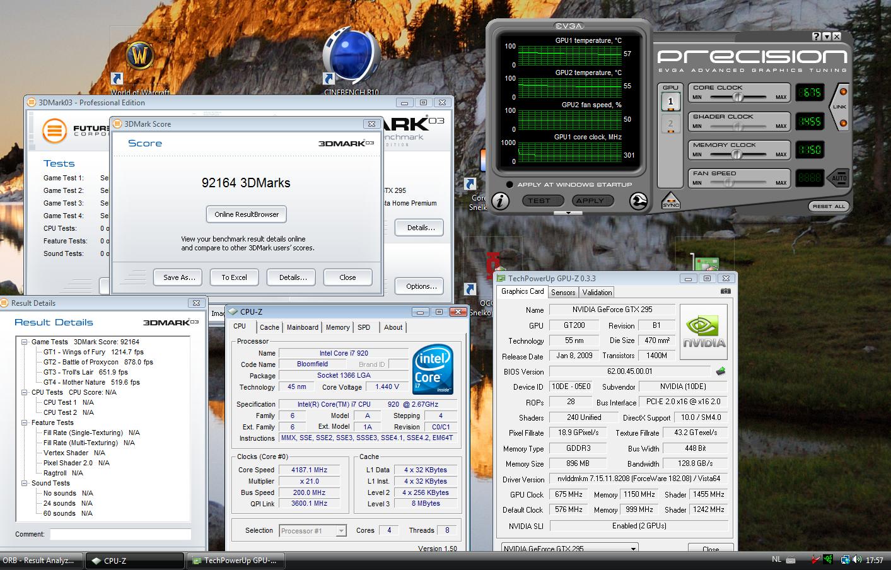891x570 pixels.
Task: Select GPU 1 in EVGA Precision
Action: pos(670,102)
